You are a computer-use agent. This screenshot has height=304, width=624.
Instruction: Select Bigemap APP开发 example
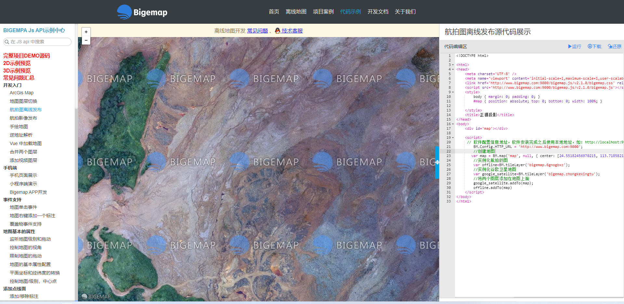[28, 192]
